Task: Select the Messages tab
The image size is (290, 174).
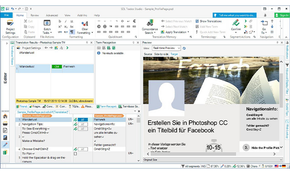Action: pyautogui.click(x=87, y=106)
